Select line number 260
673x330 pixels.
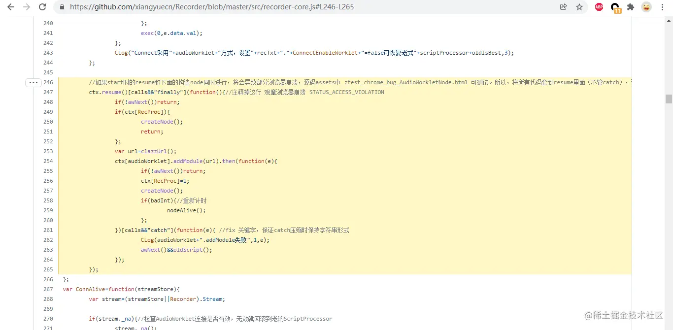click(x=48, y=220)
